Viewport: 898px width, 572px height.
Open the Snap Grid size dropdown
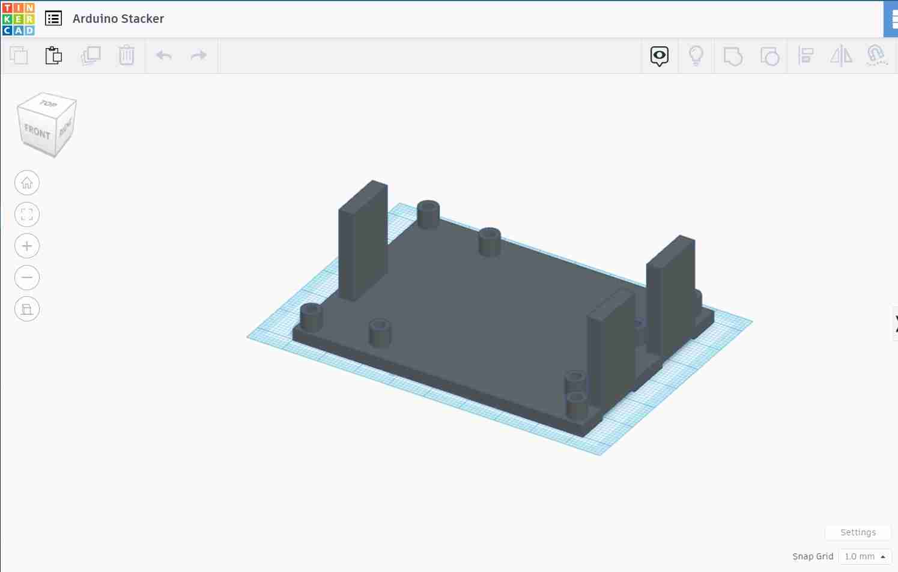point(864,556)
